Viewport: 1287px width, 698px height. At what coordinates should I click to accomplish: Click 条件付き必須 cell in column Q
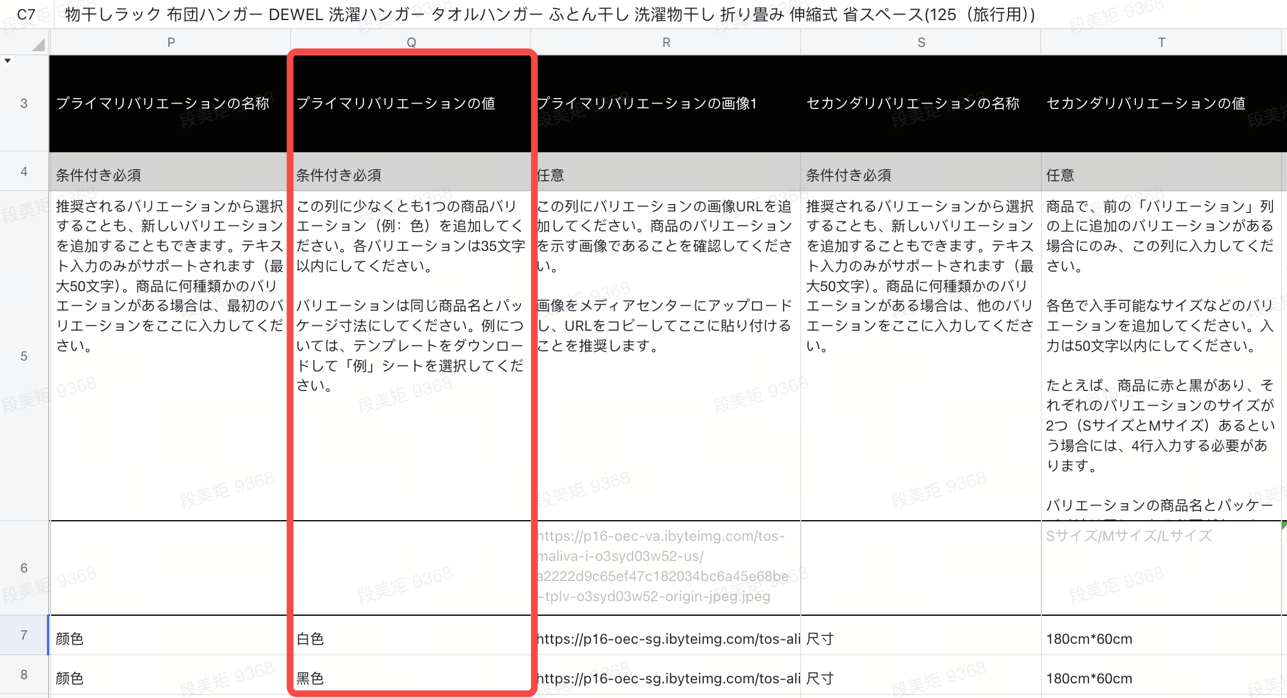tap(411, 172)
